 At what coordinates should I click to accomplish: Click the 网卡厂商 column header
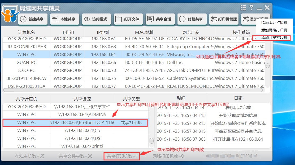(191, 32)
